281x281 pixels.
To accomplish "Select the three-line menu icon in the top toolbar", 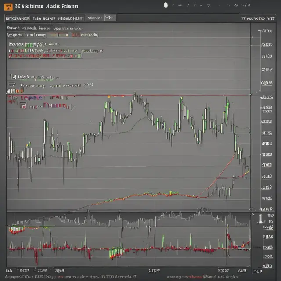I will point(180,5).
